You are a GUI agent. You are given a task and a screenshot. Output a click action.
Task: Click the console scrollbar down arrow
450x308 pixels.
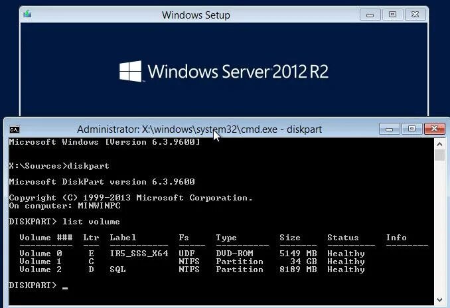(439, 300)
